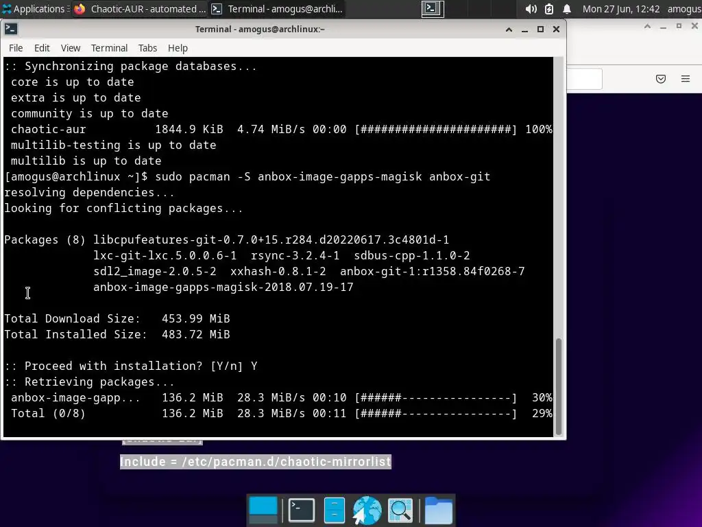Click the terminal icon in panel tray
The width and height of the screenshot is (702, 527).
[433, 8]
